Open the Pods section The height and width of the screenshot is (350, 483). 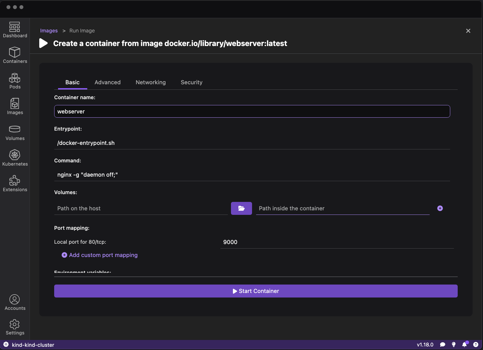[15, 81]
